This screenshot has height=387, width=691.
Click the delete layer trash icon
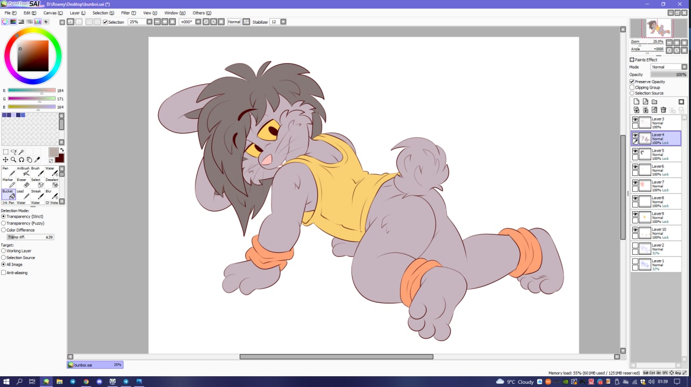663,110
